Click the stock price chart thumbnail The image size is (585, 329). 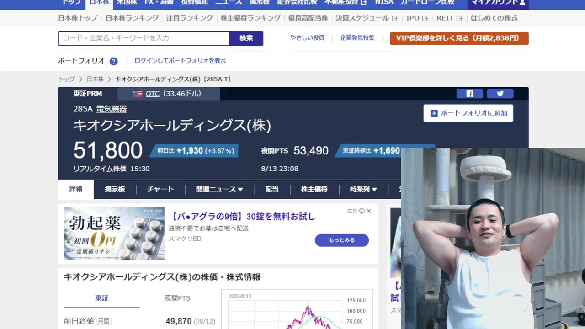(297, 309)
